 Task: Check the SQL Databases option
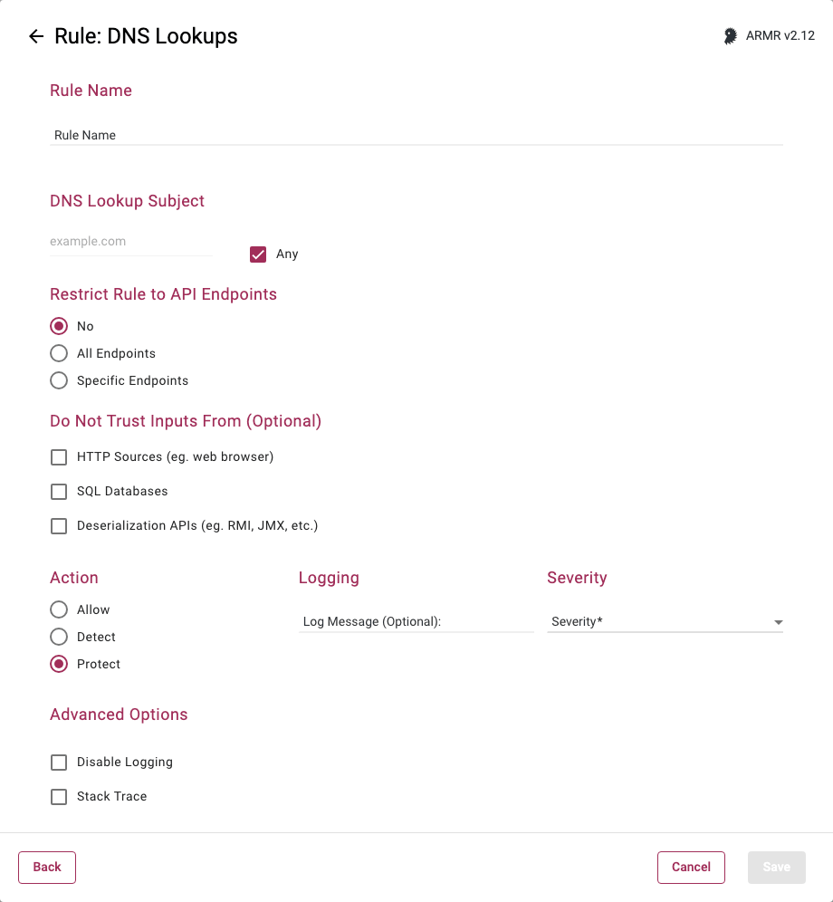pos(59,492)
